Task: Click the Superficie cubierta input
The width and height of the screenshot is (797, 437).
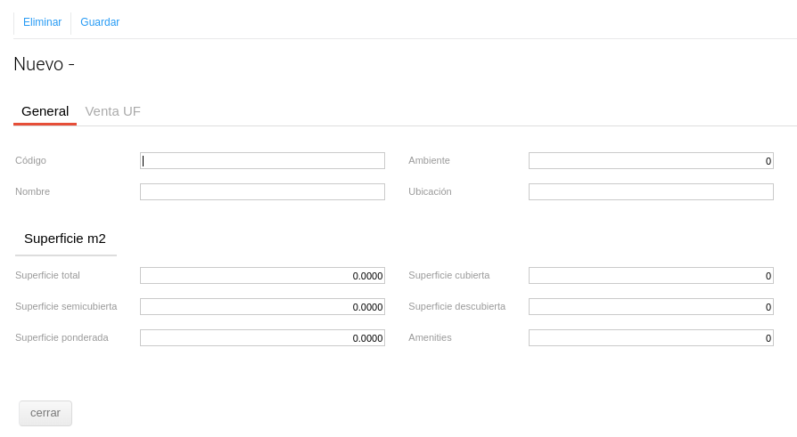Action: [x=651, y=276]
